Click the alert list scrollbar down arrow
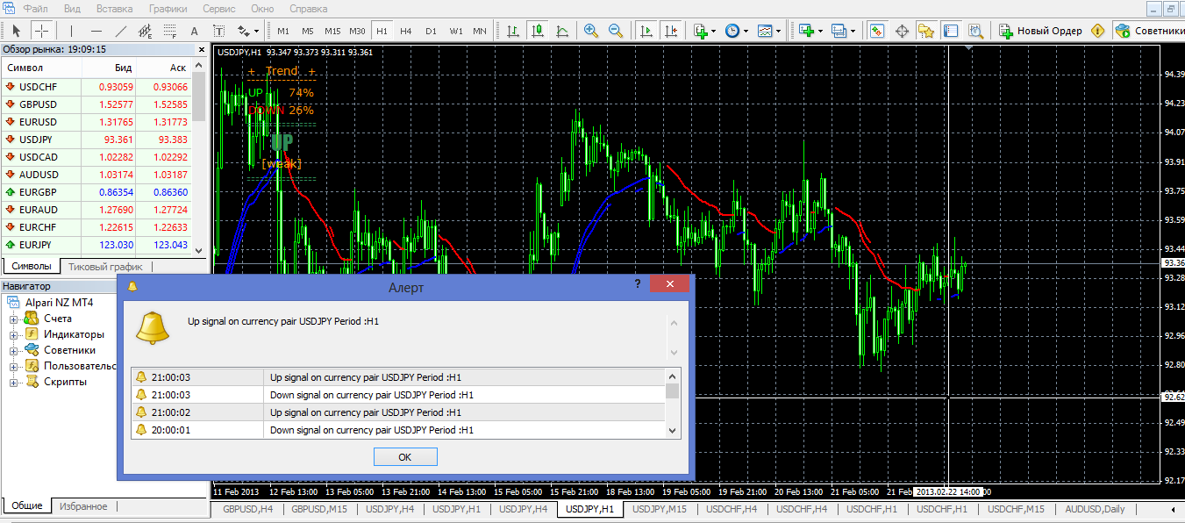The image size is (1185, 523). [x=673, y=431]
